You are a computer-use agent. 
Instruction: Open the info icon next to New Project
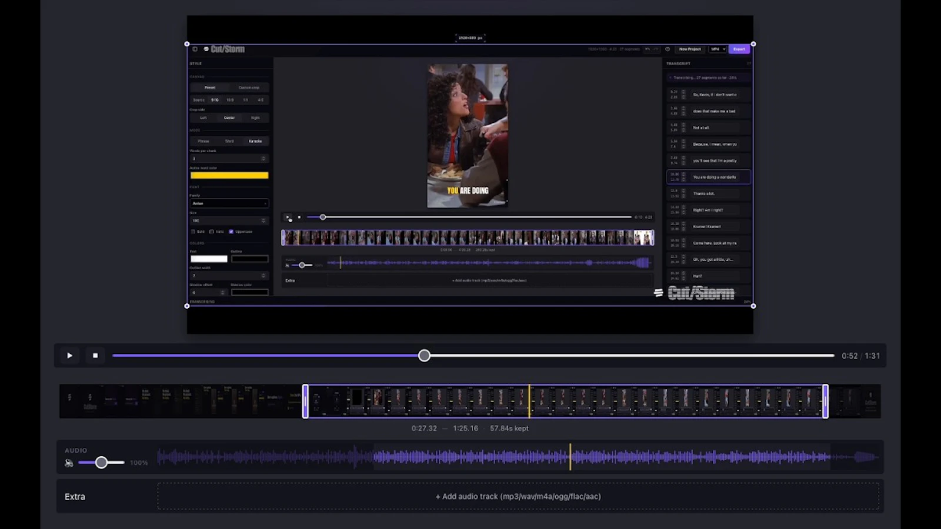(x=668, y=49)
